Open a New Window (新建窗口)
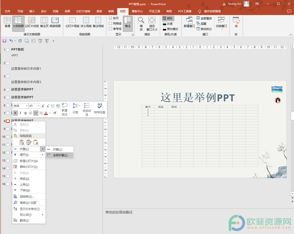The image size is (294, 234). 189,23
